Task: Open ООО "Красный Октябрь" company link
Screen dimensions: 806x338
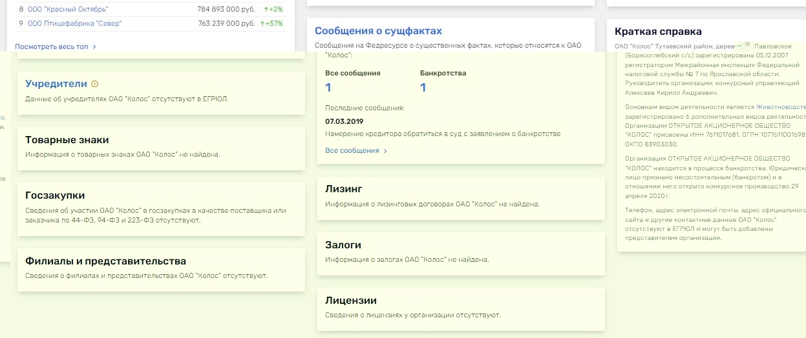Action: click(x=68, y=10)
